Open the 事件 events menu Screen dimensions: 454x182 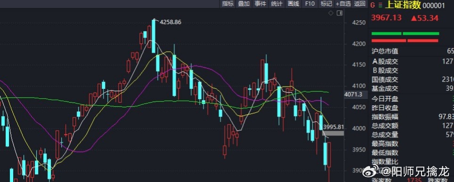point(260,4)
